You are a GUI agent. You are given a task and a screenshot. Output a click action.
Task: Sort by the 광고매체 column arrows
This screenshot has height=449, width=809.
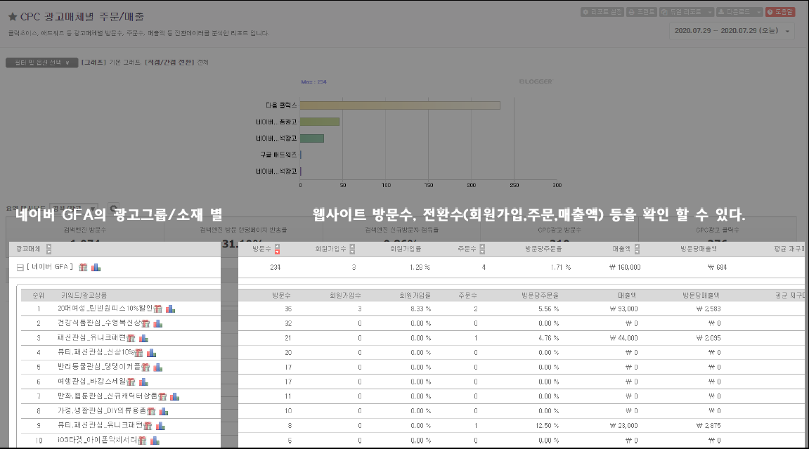coord(49,249)
